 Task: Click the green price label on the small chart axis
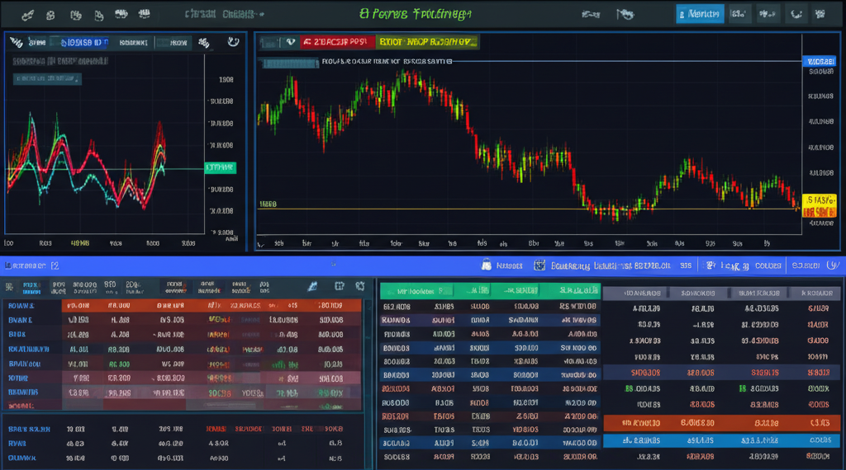pyautogui.click(x=220, y=167)
